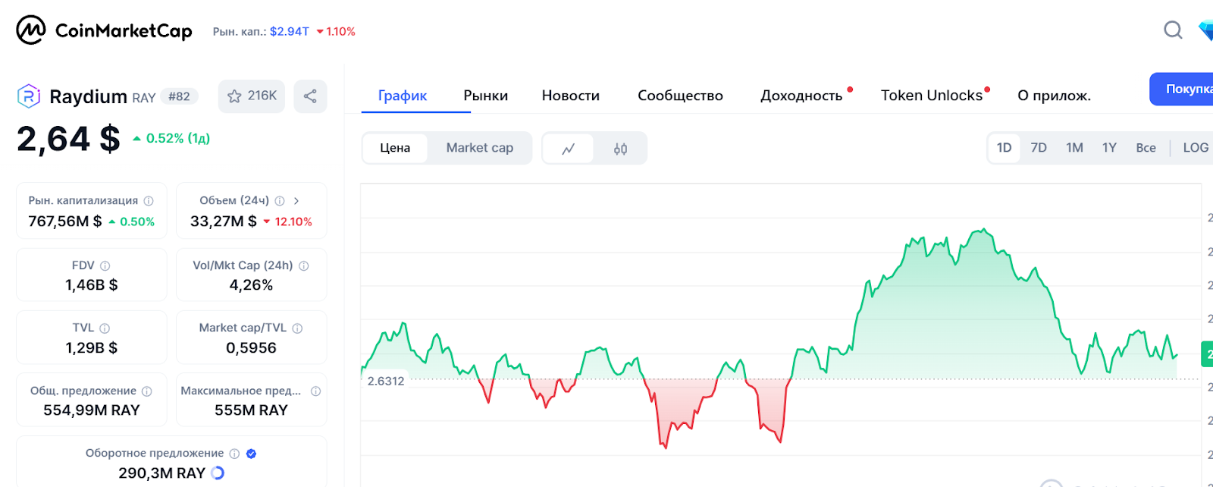Select the Цена chart mode
1213x487 pixels.
pos(395,148)
